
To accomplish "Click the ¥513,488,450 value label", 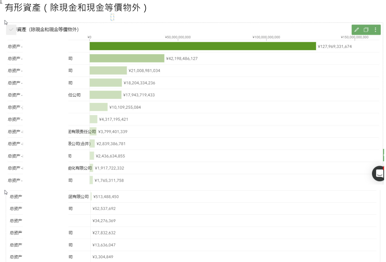I will click(106, 197).
